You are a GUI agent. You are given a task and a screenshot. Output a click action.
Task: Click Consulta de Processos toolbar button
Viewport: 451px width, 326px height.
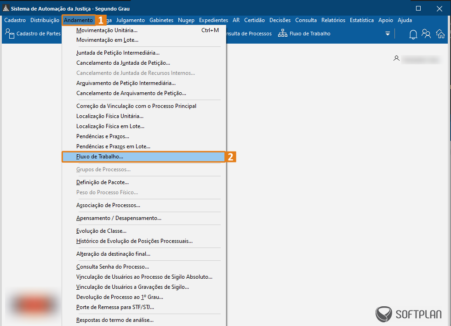249,34
